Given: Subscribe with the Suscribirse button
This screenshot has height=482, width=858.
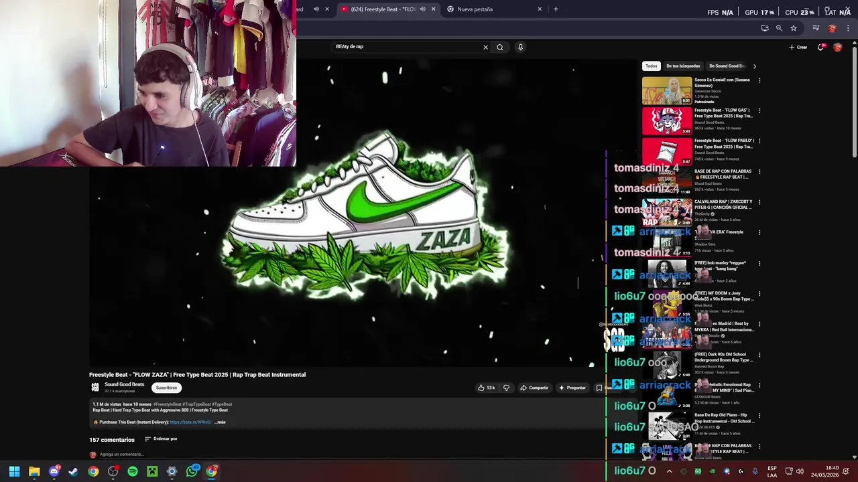Looking at the screenshot, I should pyautogui.click(x=166, y=388).
